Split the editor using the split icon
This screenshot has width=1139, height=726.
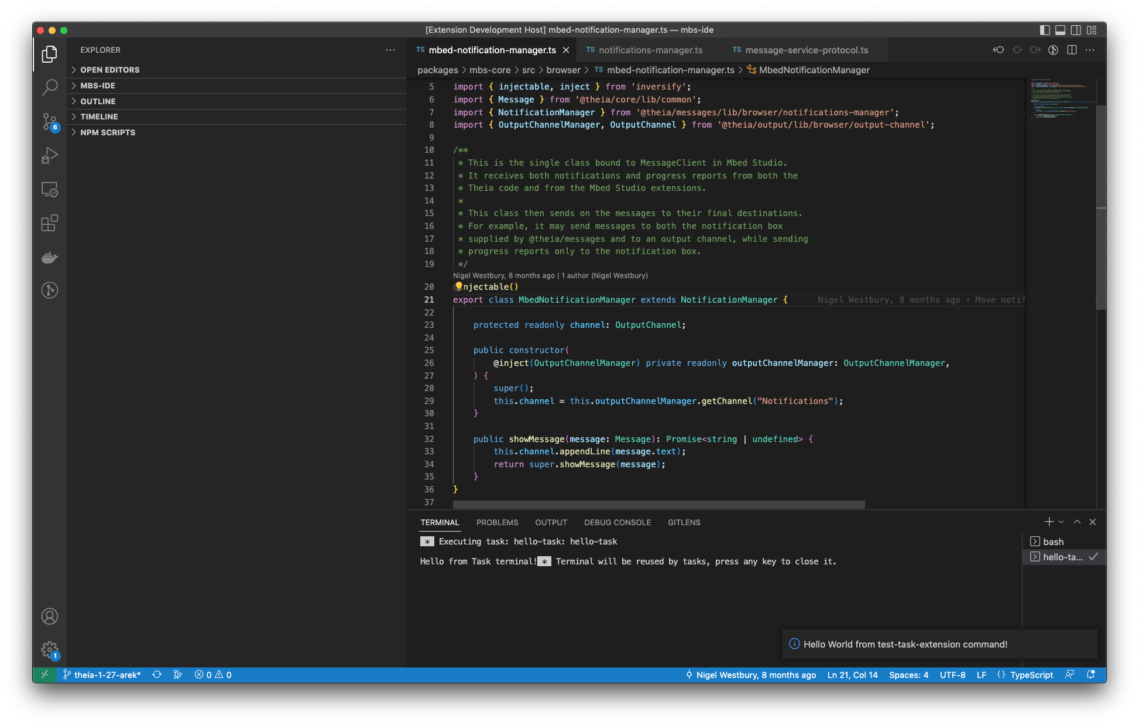coord(1072,50)
